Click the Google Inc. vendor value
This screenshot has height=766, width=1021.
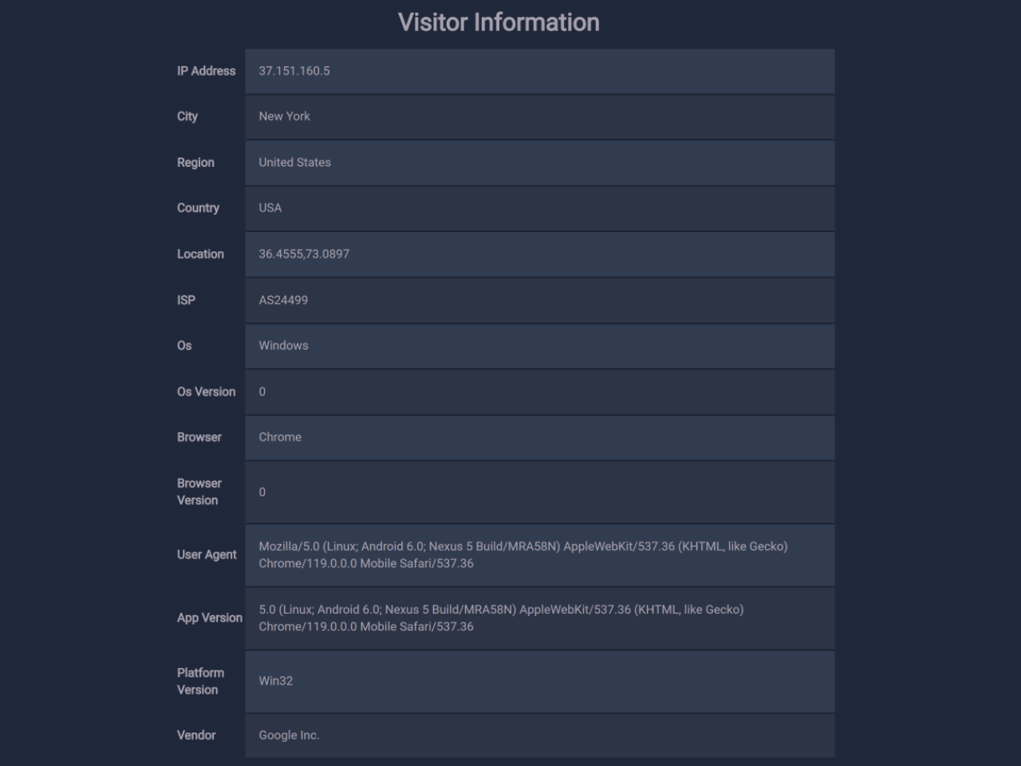pyautogui.click(x=289, y=735)
